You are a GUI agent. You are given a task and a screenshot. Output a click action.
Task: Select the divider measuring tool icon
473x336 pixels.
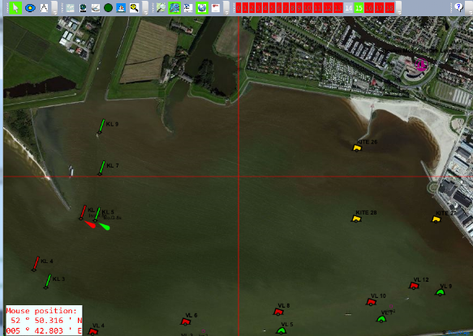pos(44,8)
